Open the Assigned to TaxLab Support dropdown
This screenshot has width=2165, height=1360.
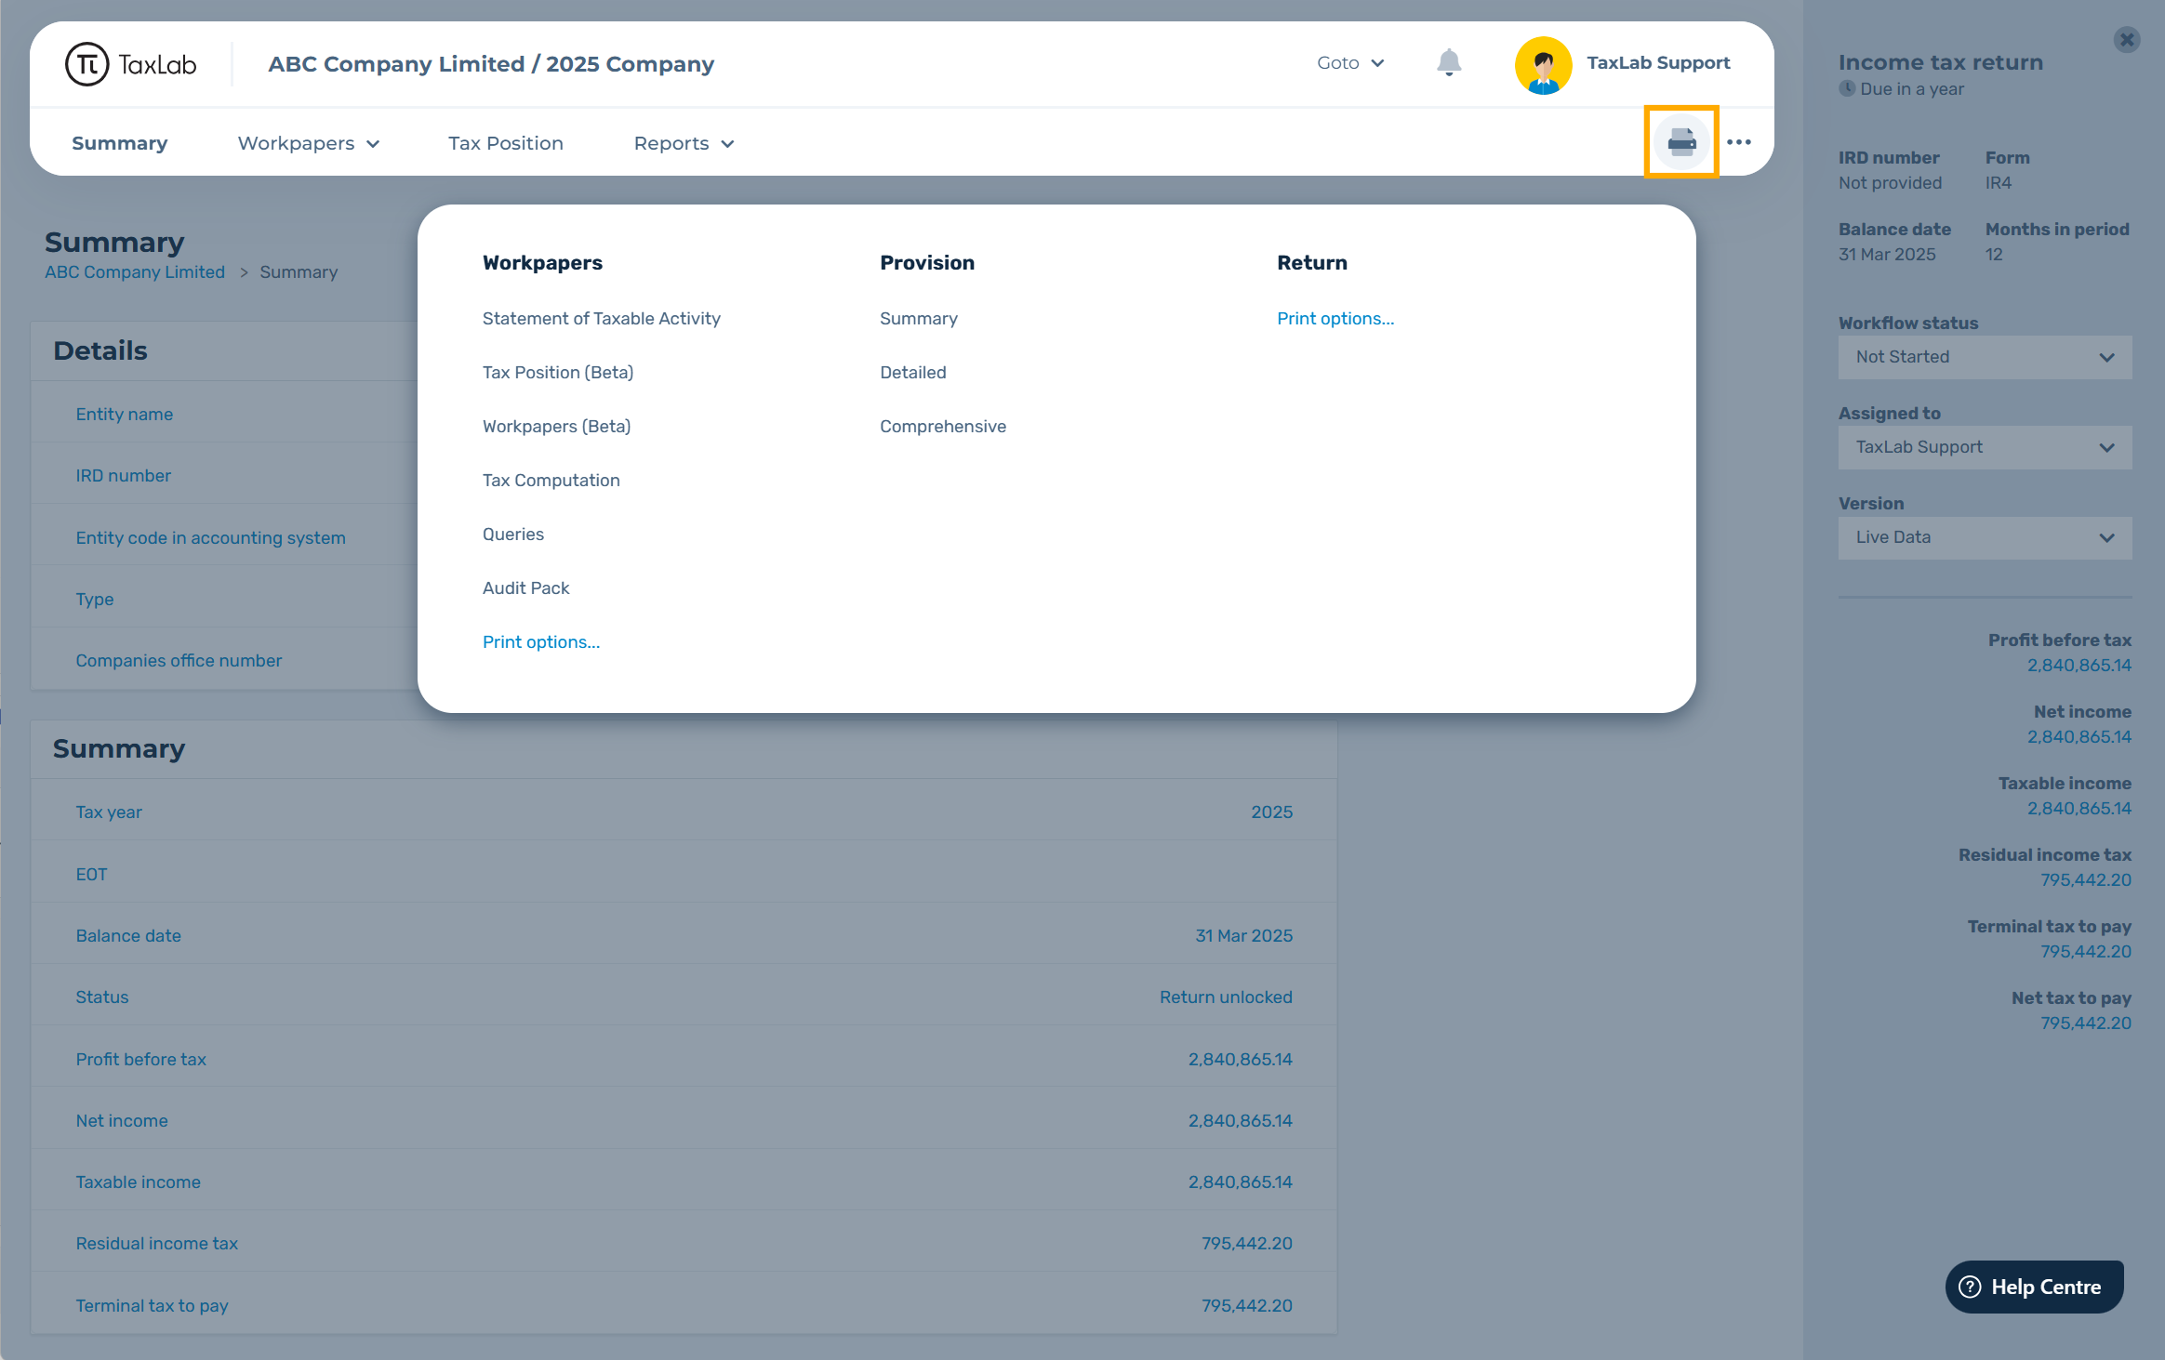coord(1984,447)
